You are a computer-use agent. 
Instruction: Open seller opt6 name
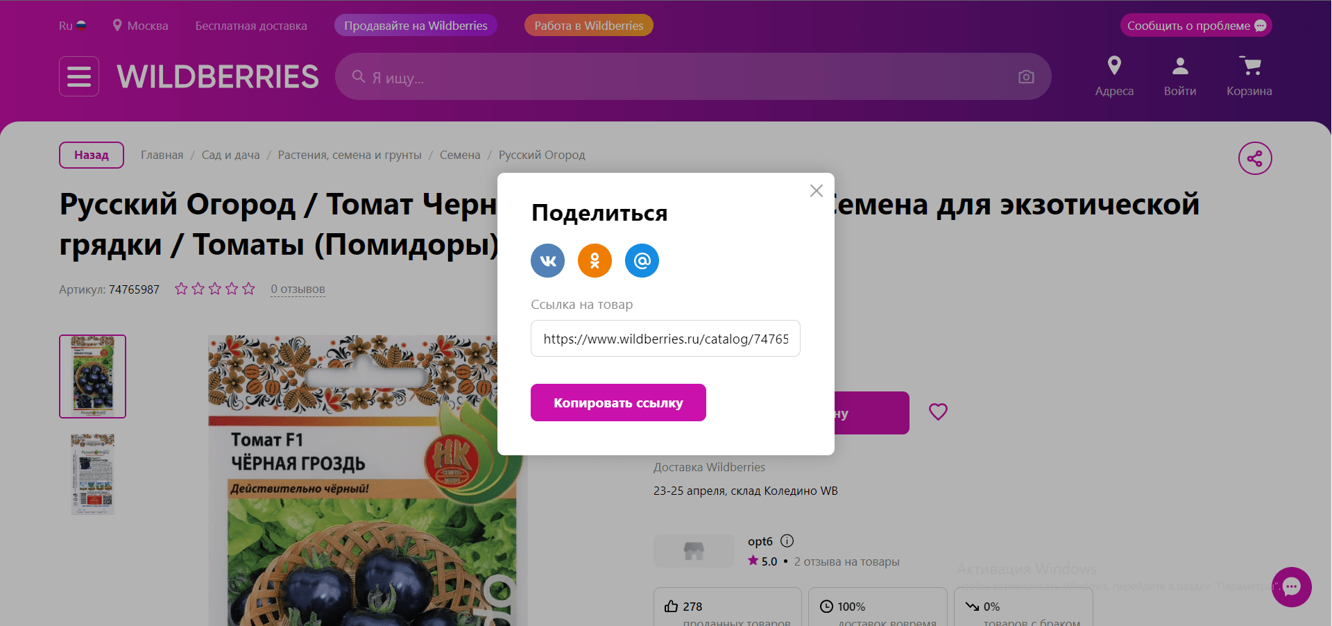(760, 541)
